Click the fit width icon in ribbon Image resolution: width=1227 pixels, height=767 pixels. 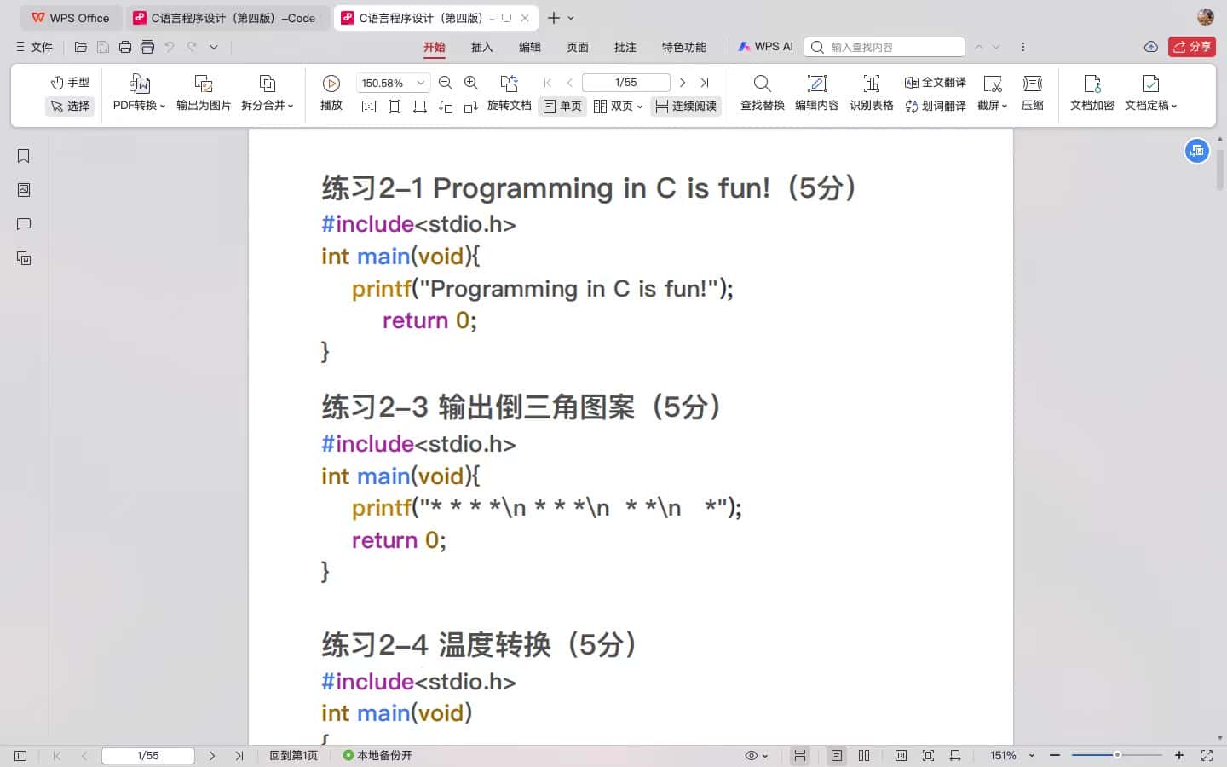click(419, 107)
